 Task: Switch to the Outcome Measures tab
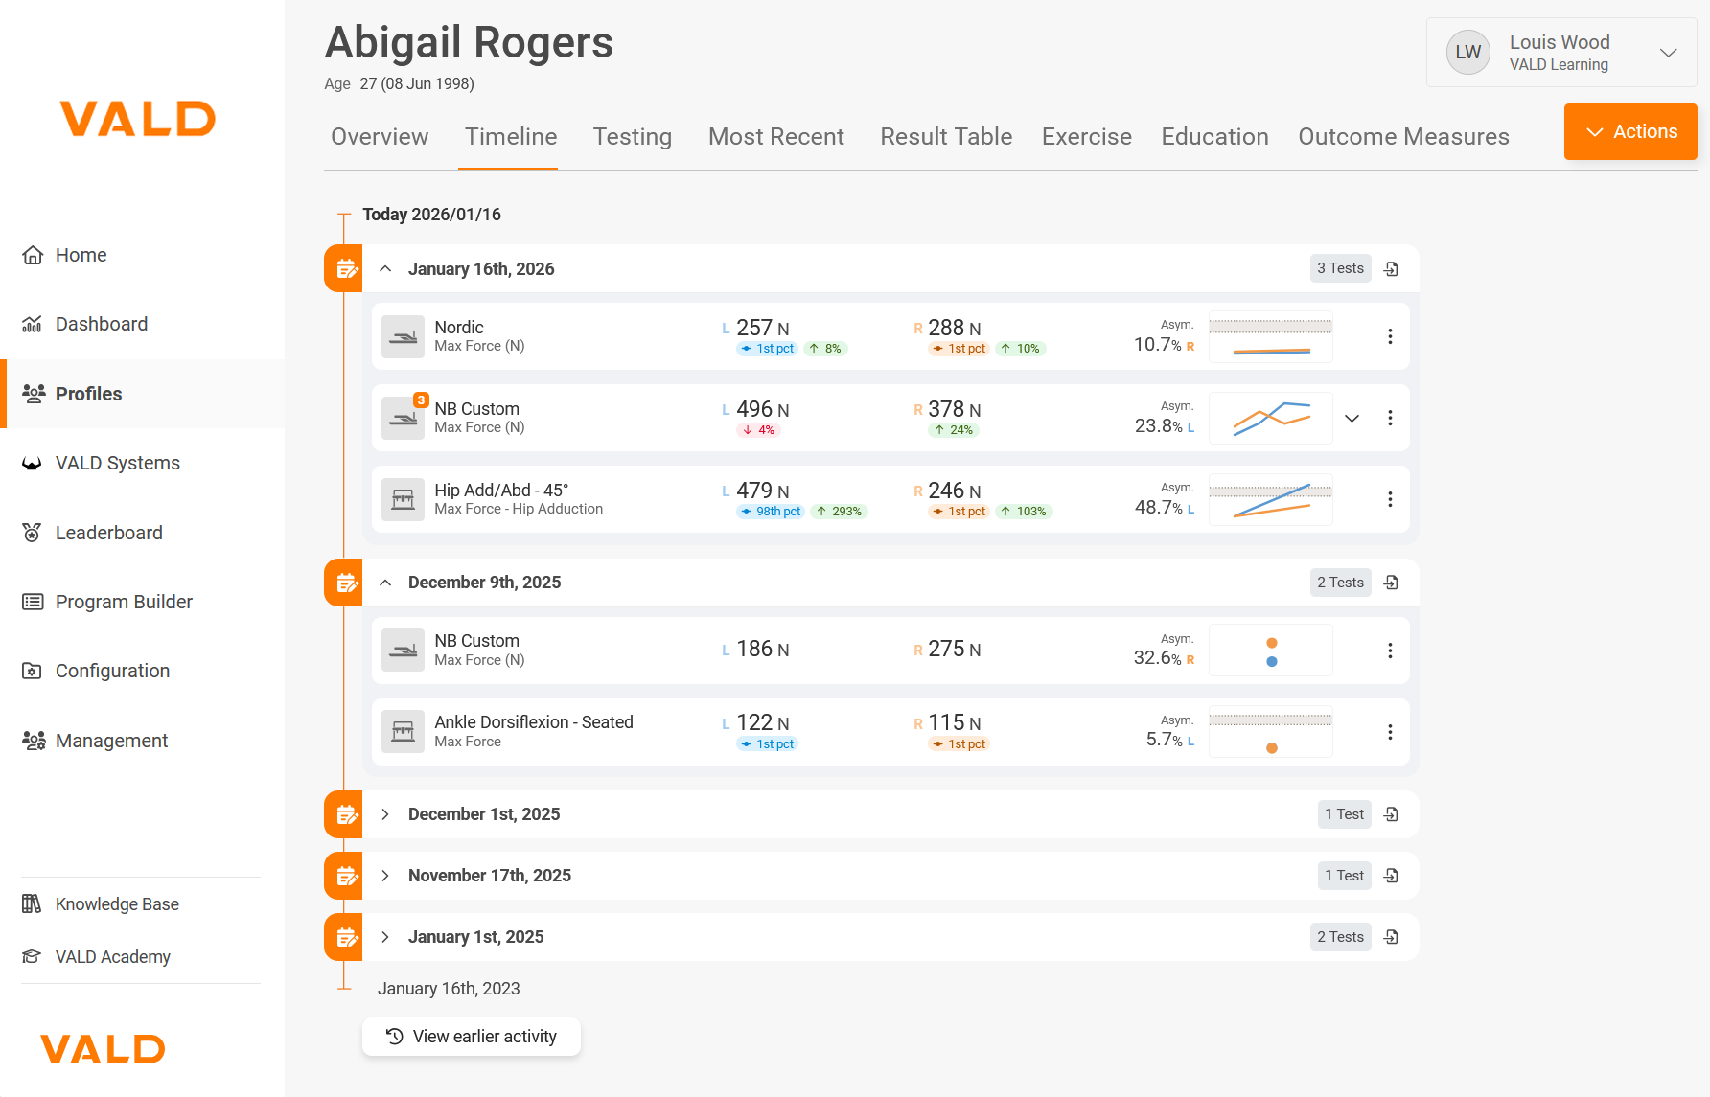point(1402,137)
